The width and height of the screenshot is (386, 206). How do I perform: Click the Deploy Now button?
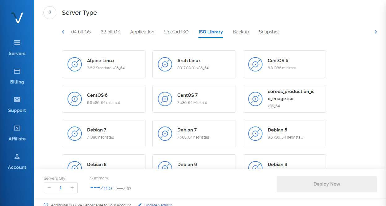pyautogui.click(x=327, y=184)
